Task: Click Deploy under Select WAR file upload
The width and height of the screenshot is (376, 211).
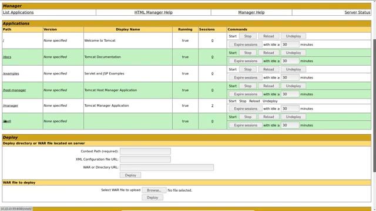Action: pyautogui.click(x=153, y=198)
